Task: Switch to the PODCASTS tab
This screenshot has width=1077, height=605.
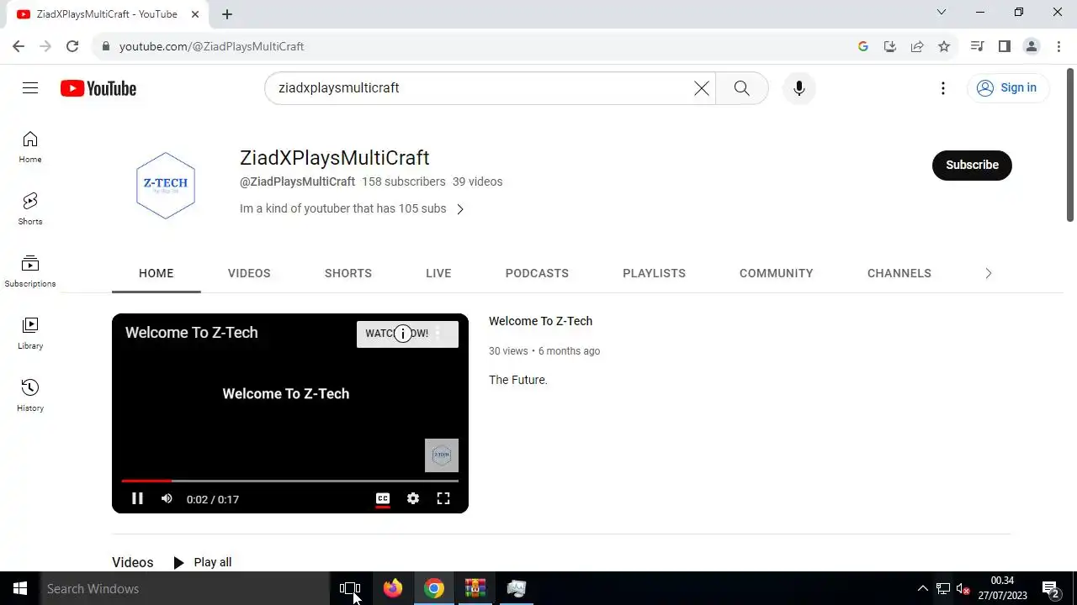Action: [537, 273]
